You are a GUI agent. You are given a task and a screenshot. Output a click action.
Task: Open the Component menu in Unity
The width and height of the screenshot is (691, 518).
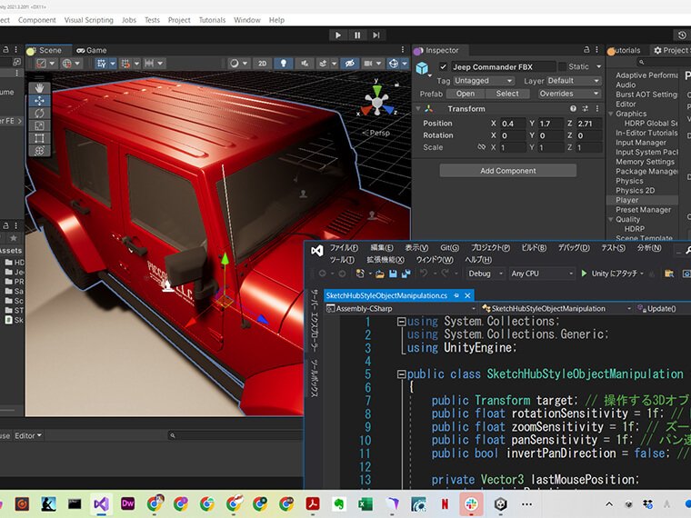[37, 20]
